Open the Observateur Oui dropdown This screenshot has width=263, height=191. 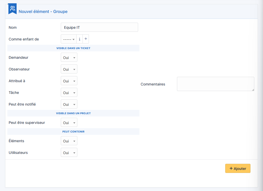(69, 69)
